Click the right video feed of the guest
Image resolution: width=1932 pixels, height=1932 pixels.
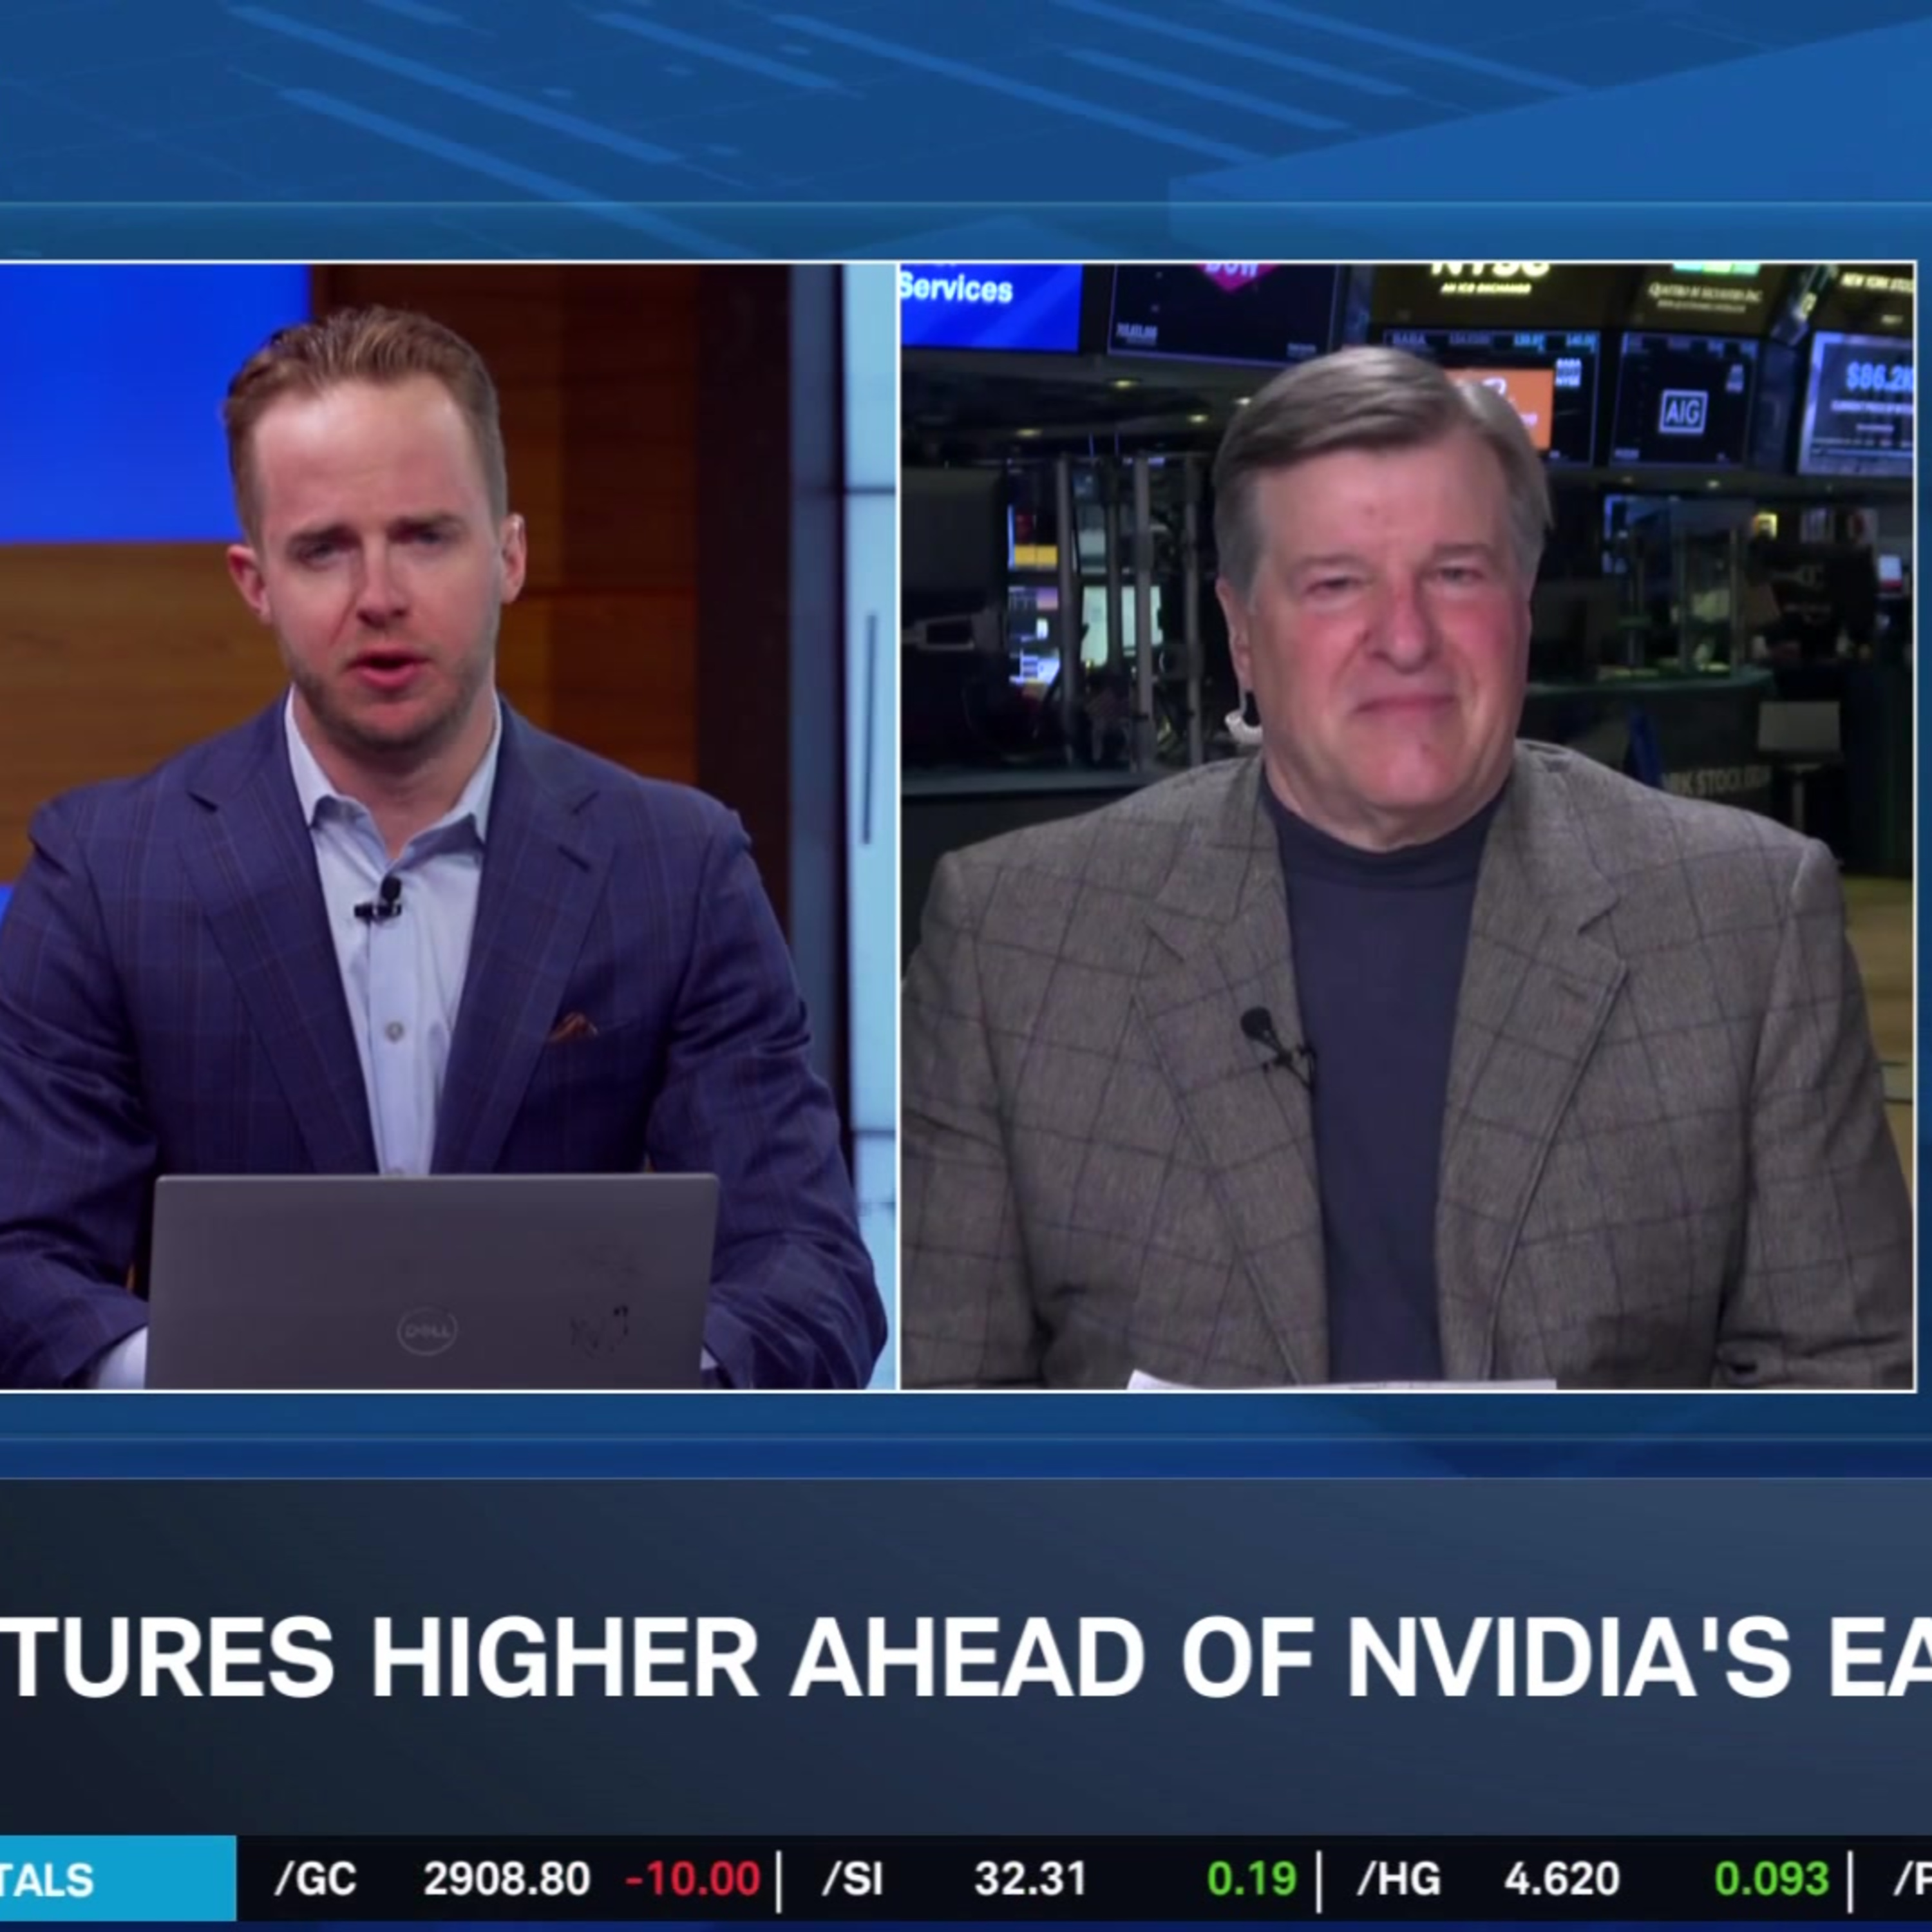pyautogui.click(x=1408, y=826)
